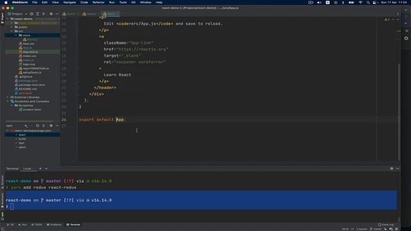Open the Event Log
The width and height of the screenshot is (411, 231).
click(x=386, y=225)
